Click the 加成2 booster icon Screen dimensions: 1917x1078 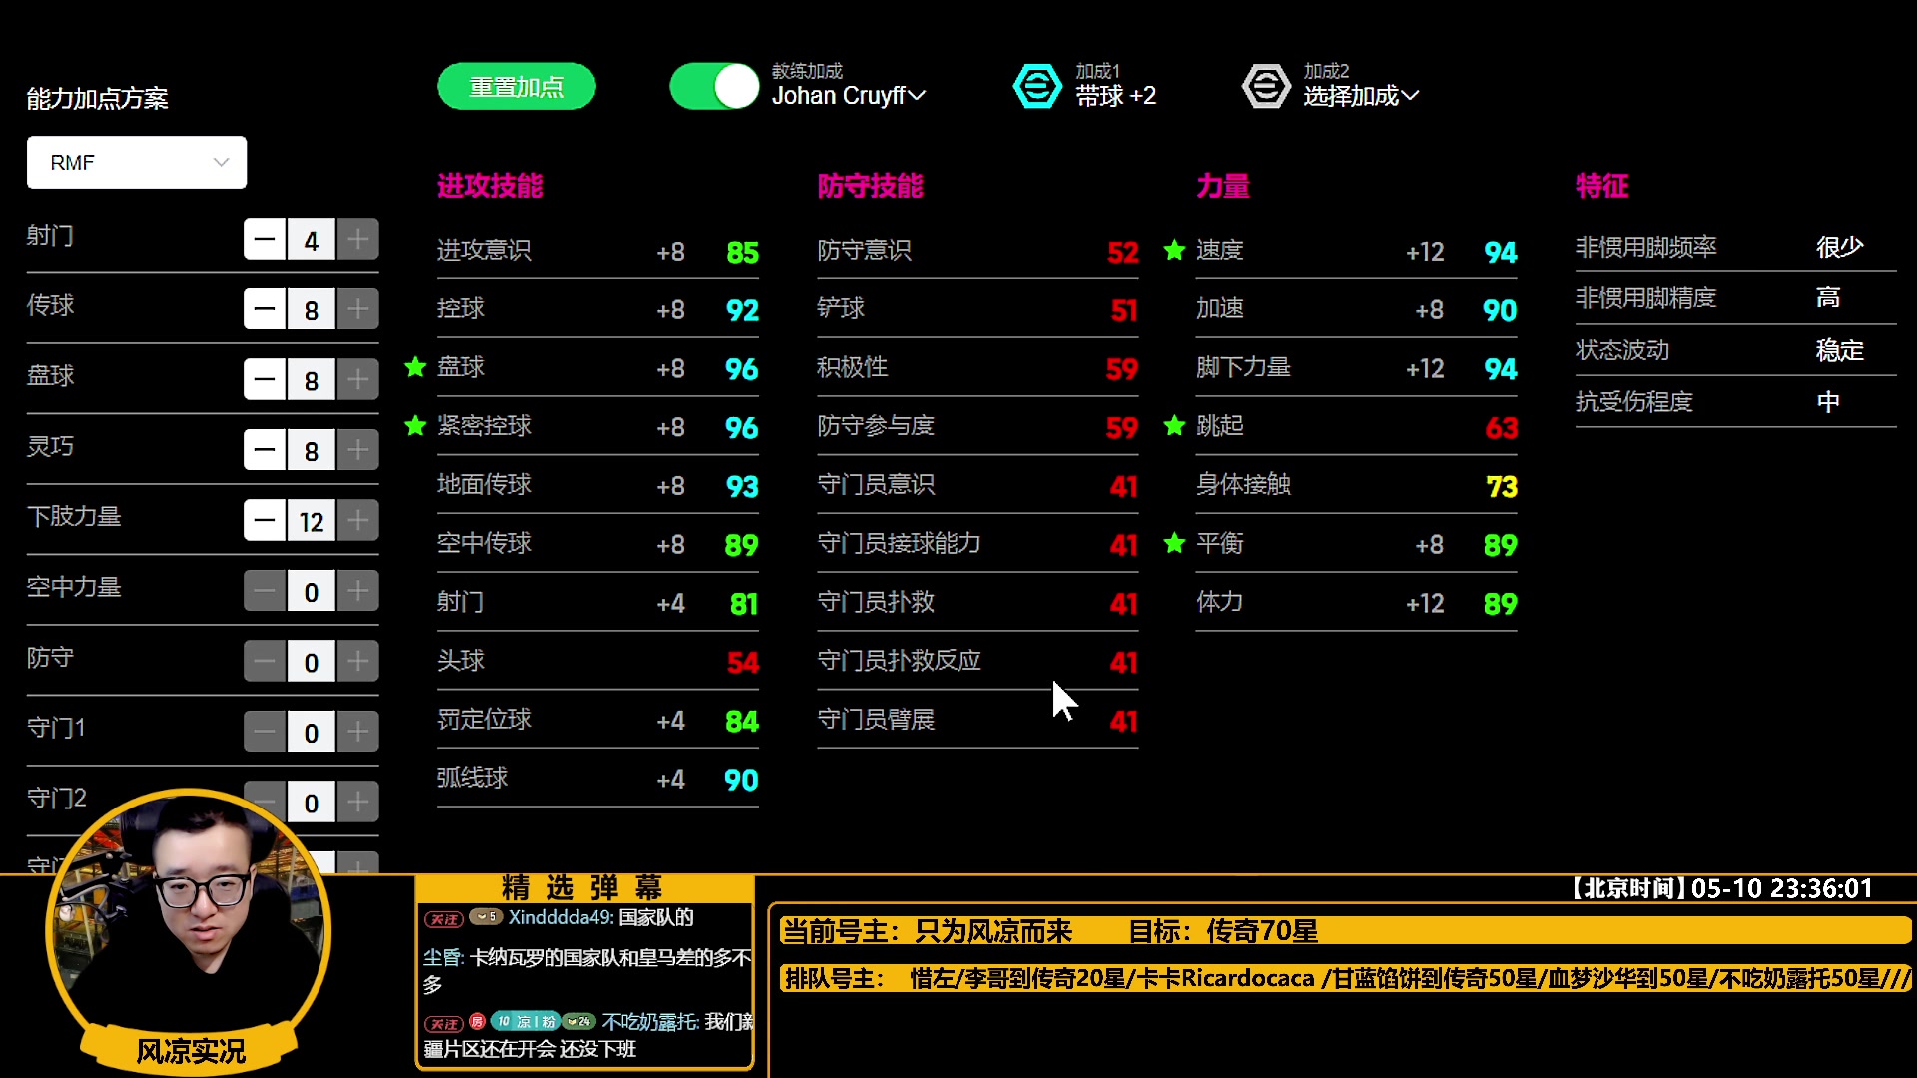click(1266, 87)
